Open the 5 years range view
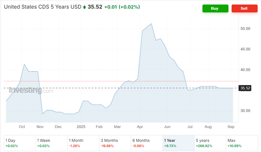The width and height of the screenshot is (261, 152). pyautogui.click(x=210, y=143)
